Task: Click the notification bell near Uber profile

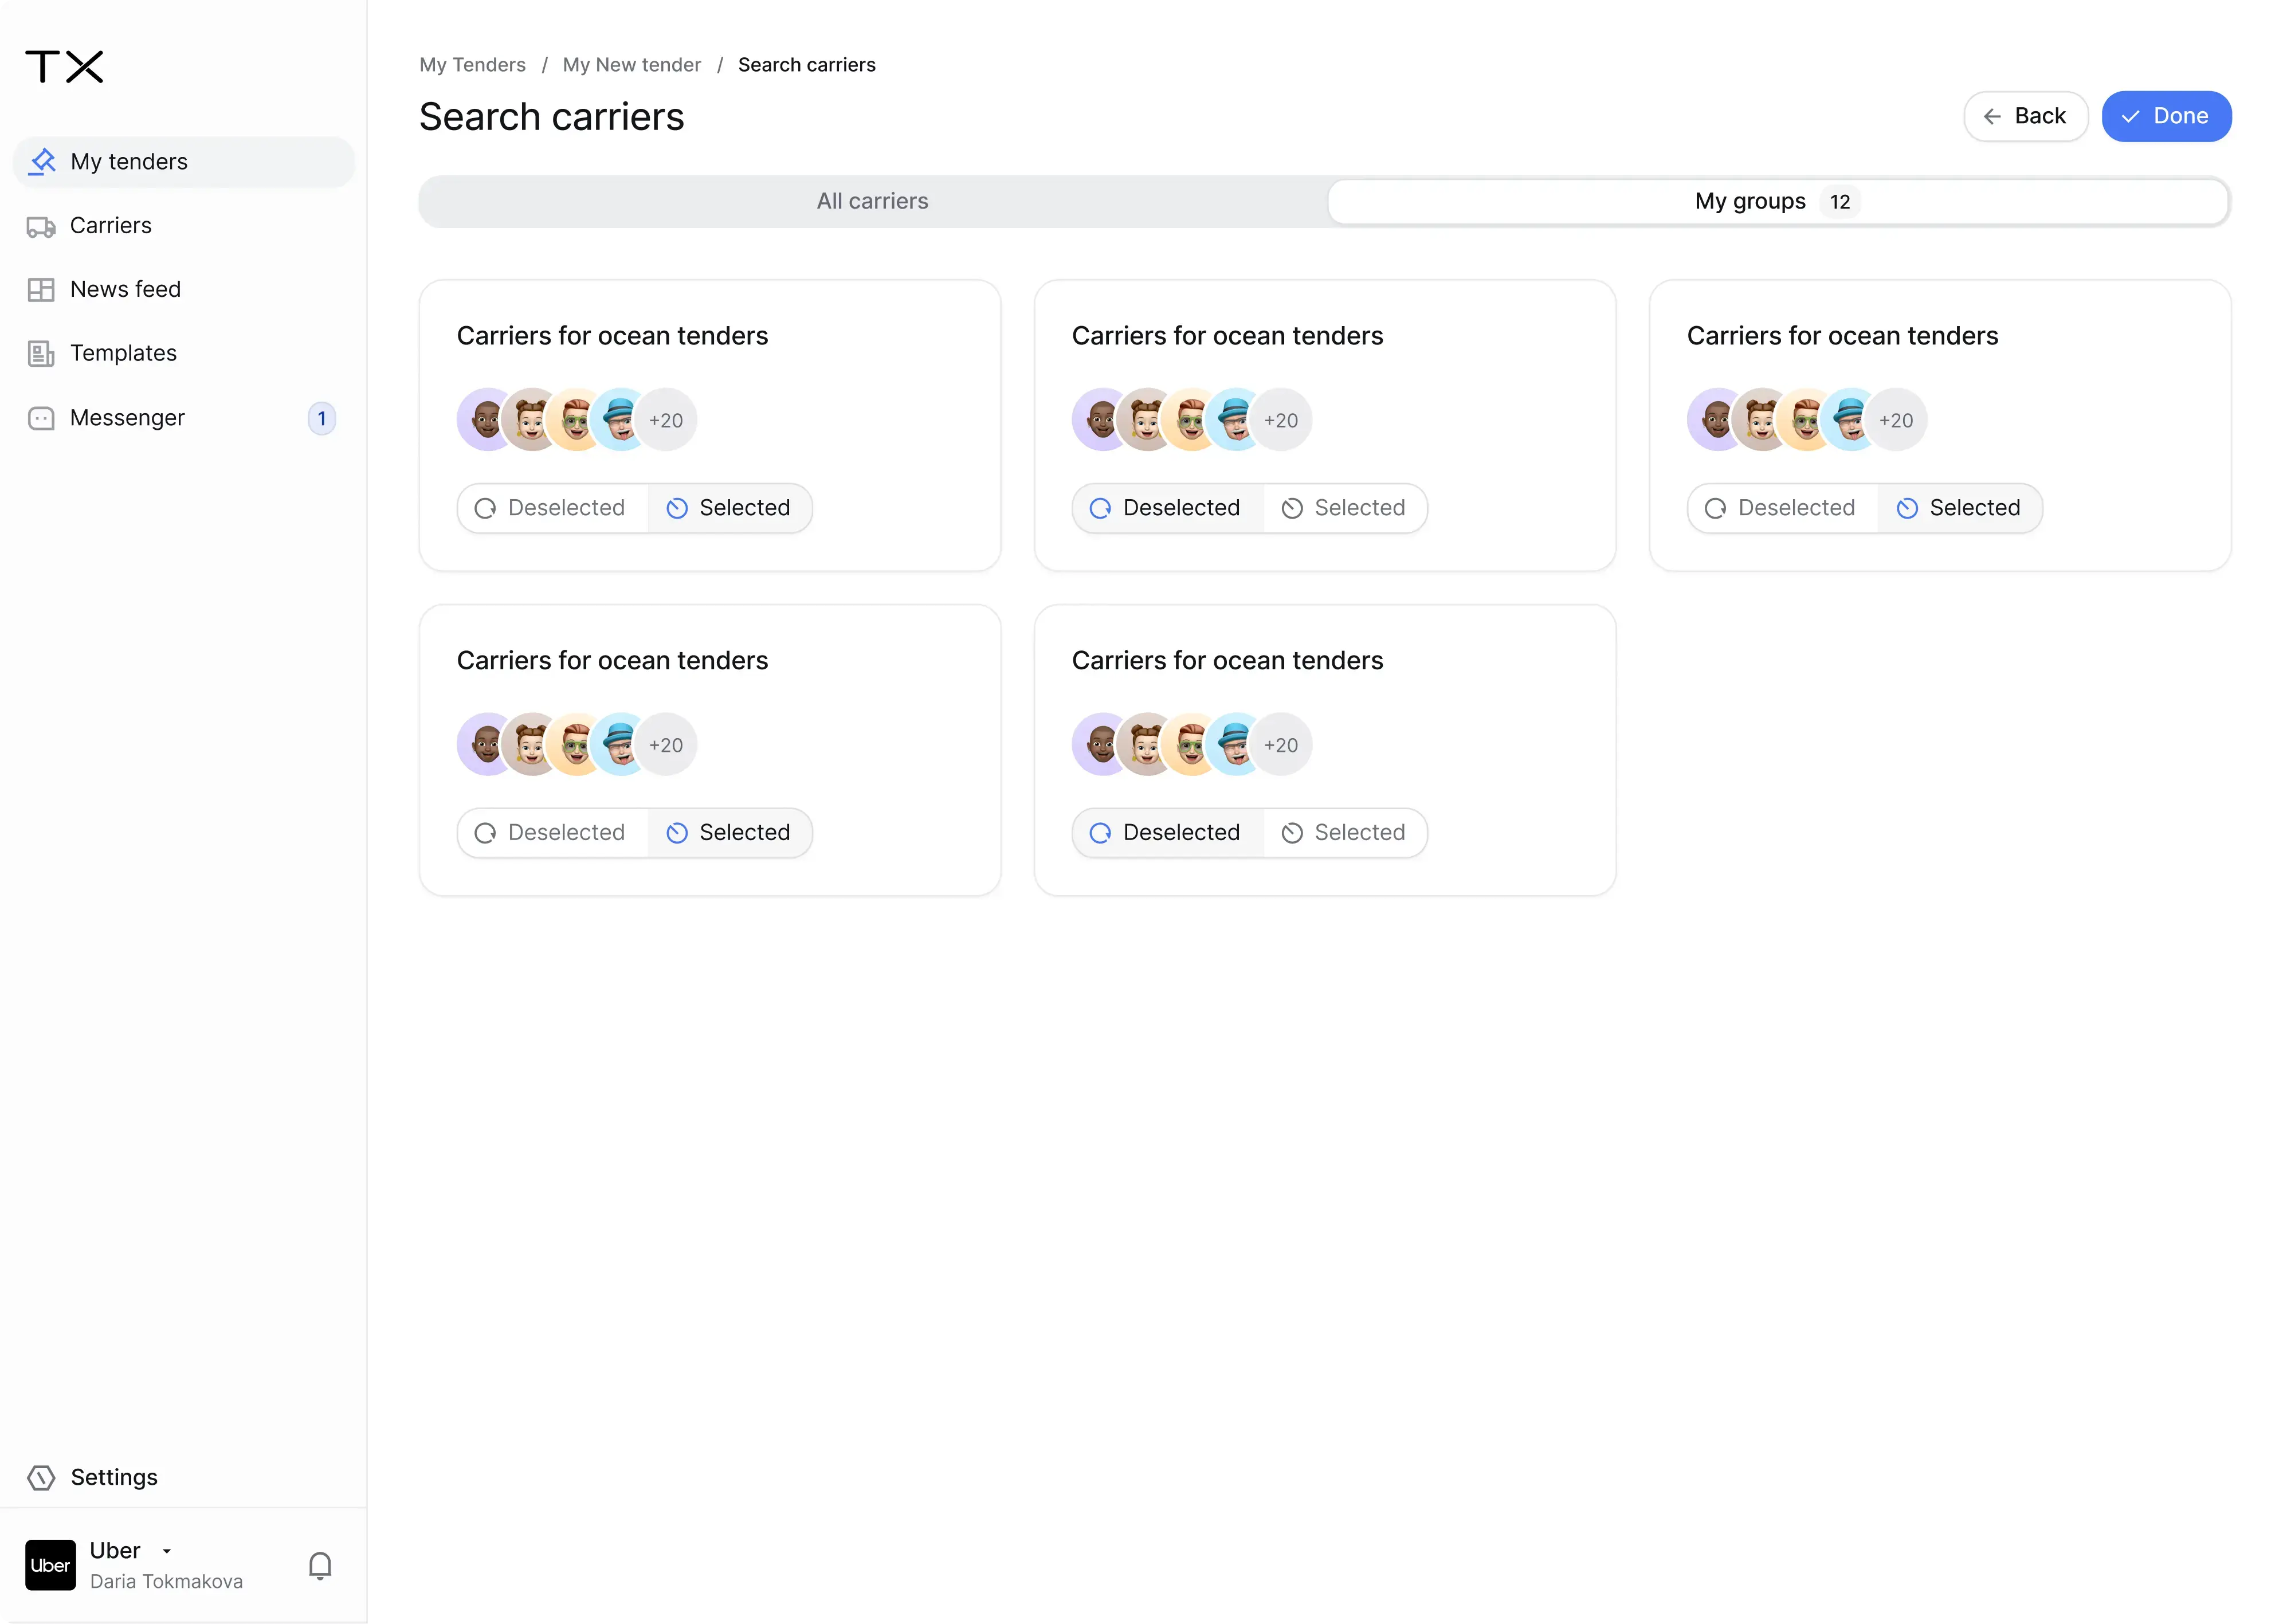Action: [x=319, y=1564]
